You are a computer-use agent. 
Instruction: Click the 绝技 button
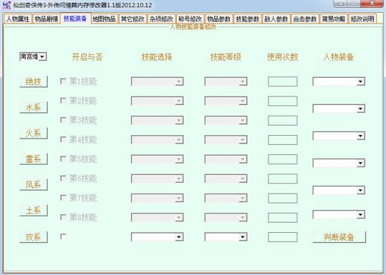pos(34,81)
